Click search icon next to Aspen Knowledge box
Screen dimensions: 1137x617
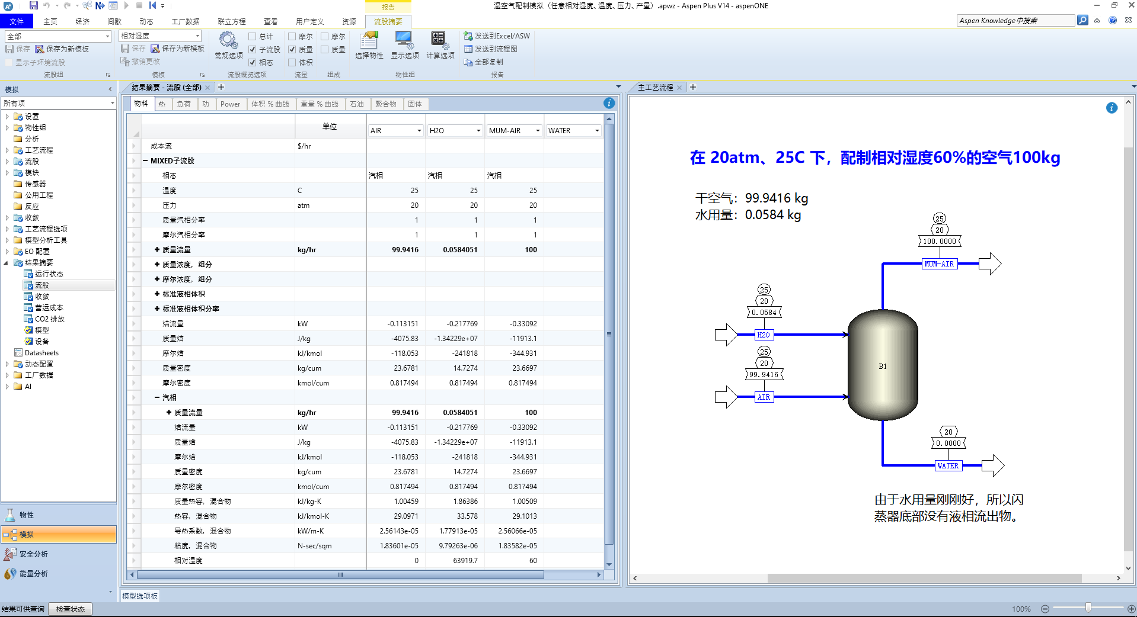(1082, 20)
